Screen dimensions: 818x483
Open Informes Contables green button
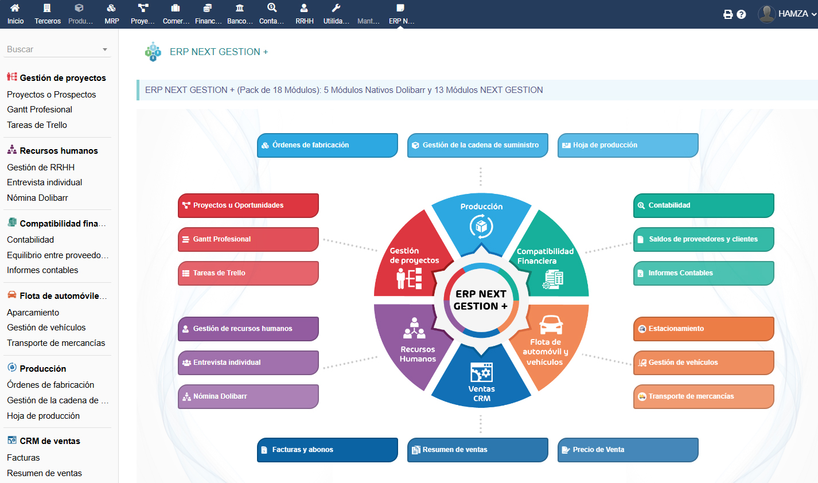704,273
